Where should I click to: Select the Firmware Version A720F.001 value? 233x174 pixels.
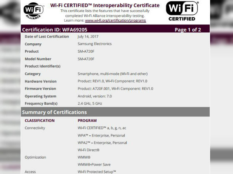coord(115,89)
